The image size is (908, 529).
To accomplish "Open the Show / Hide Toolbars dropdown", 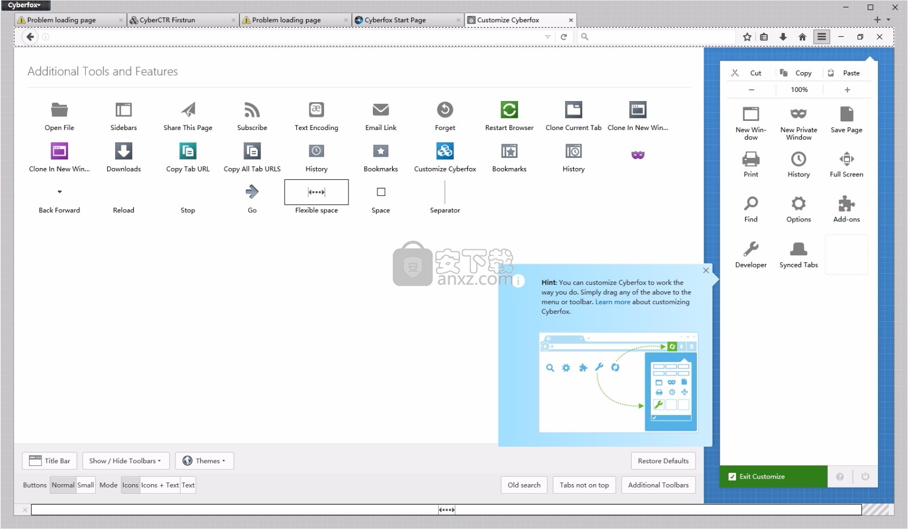I will click(x=125, y=461).
